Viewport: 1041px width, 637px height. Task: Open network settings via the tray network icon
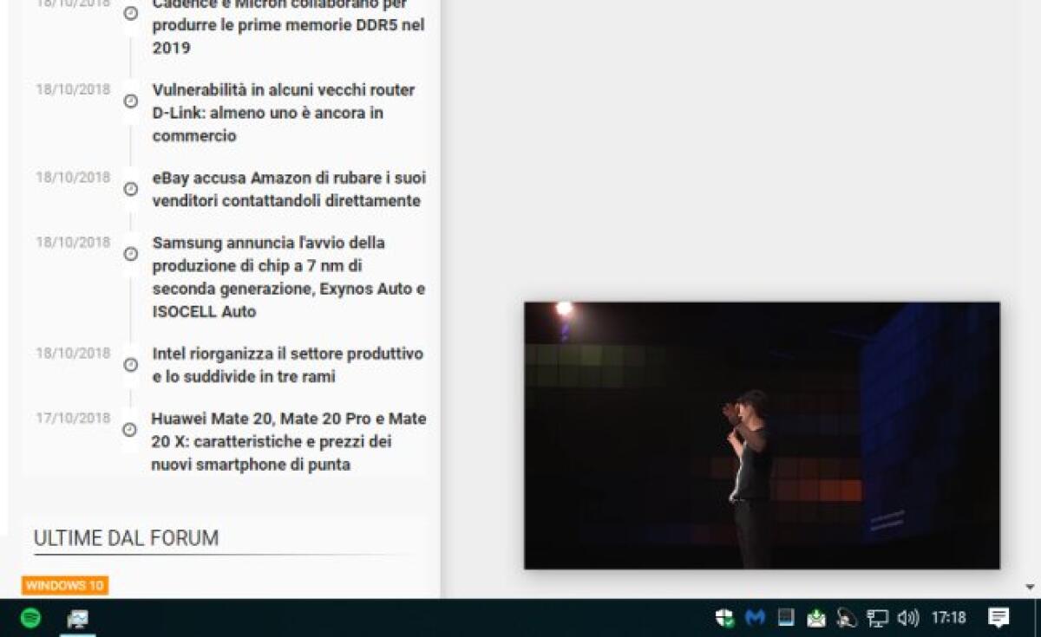coord(878,618)
